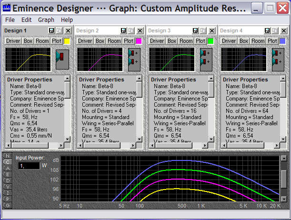Image resolution: width=291 pixels, height=220 pixels.
Task: Click the Design 1 Driver Properties scrollbar
Action: click(x=68, y=110)
